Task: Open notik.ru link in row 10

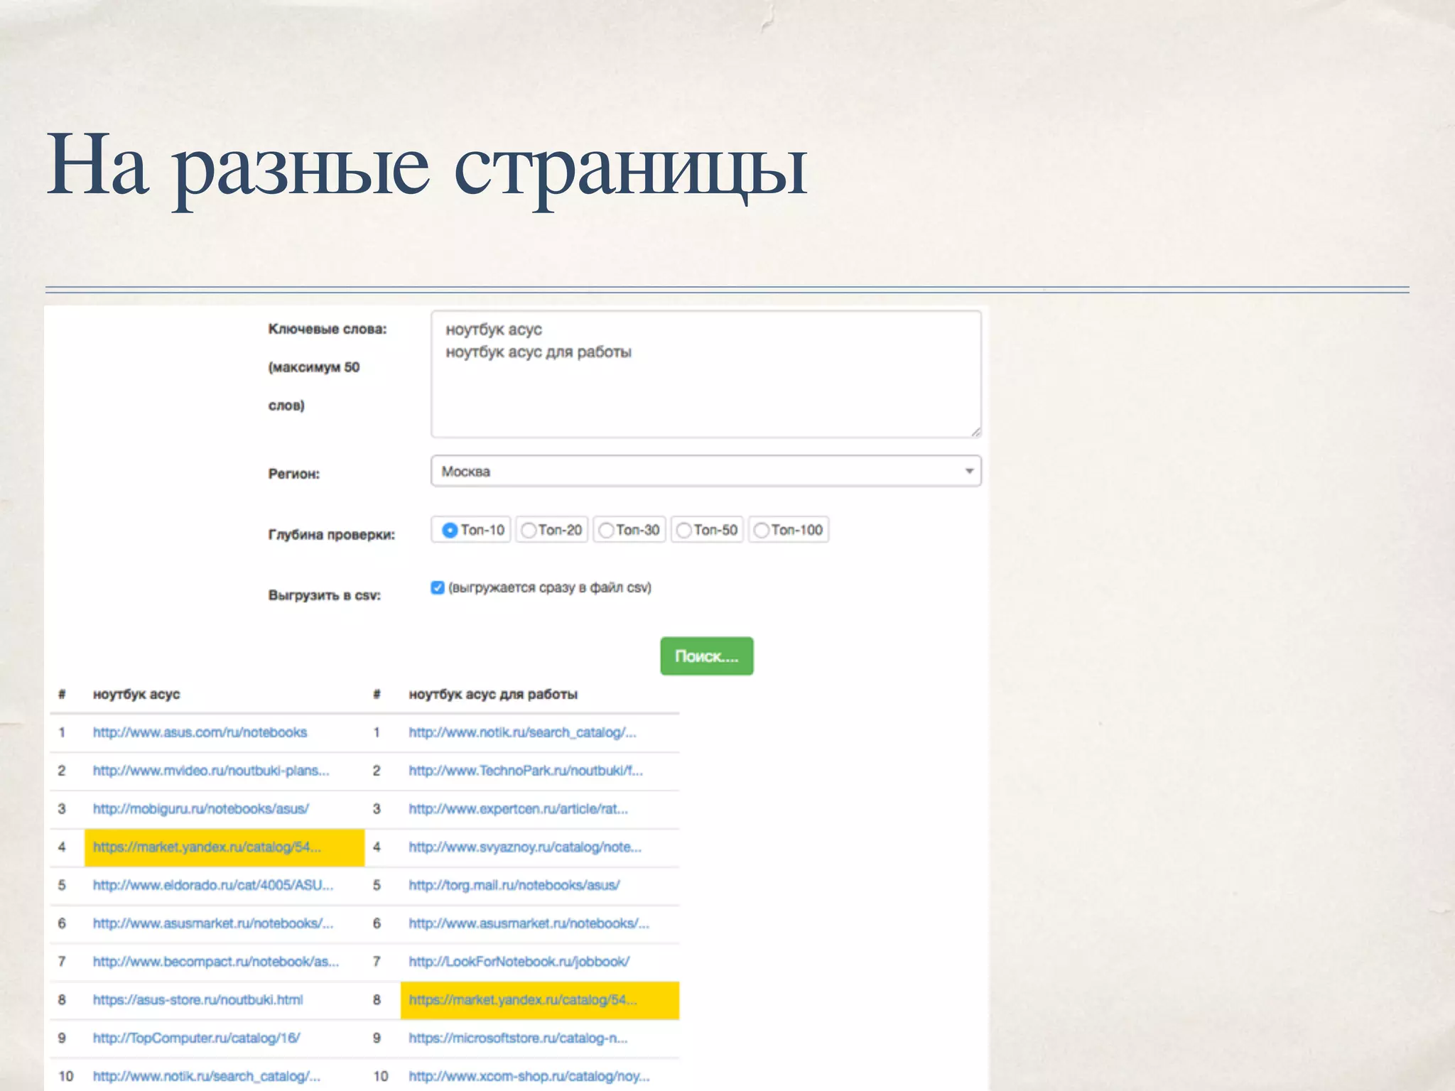Action: [x=206, y=1076]
